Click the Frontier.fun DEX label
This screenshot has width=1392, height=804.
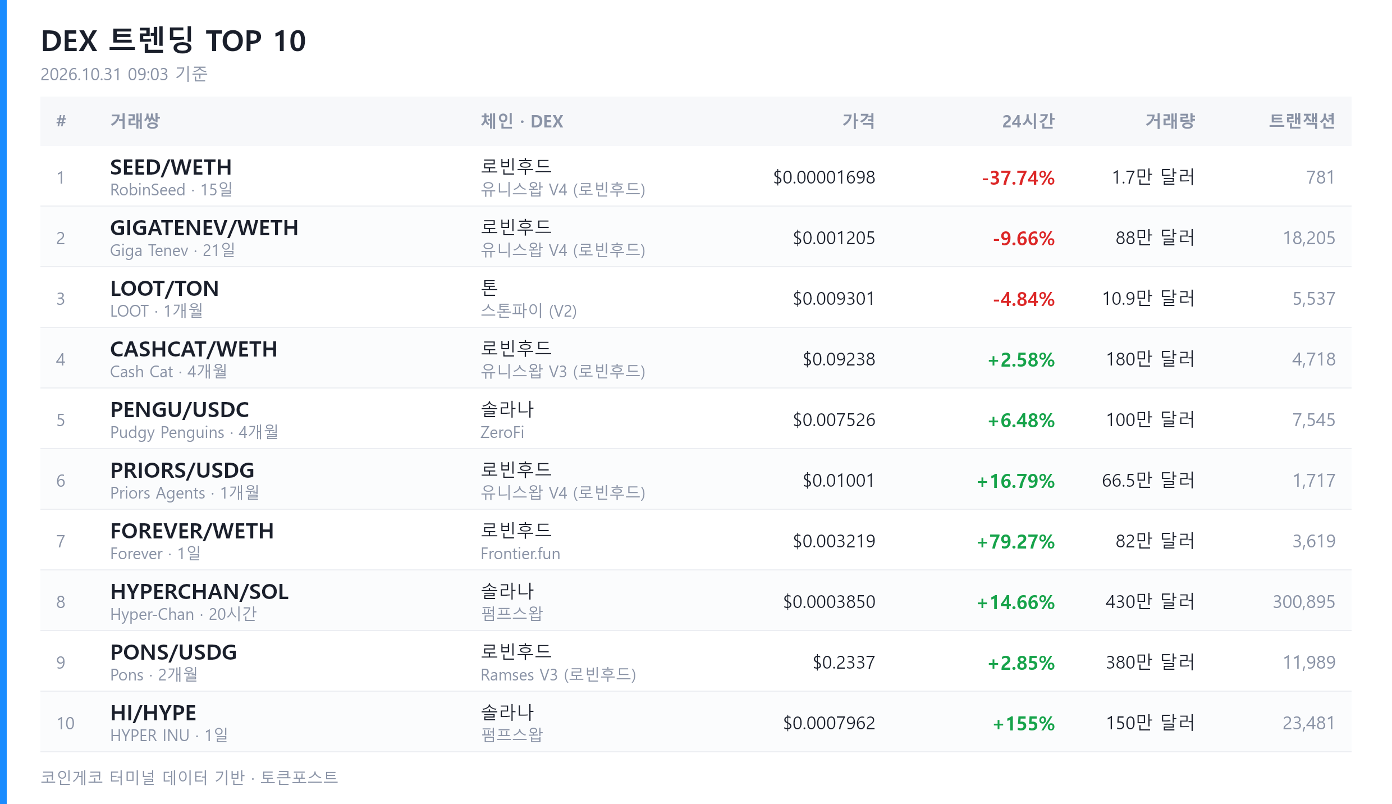pyautogui.click(x=520, y=554)
